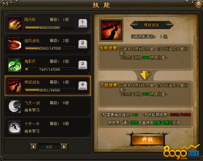The height and width of the screenshot is (161, 203).
Task: Click the 杀怪 green link text
Action: point(134,123)
